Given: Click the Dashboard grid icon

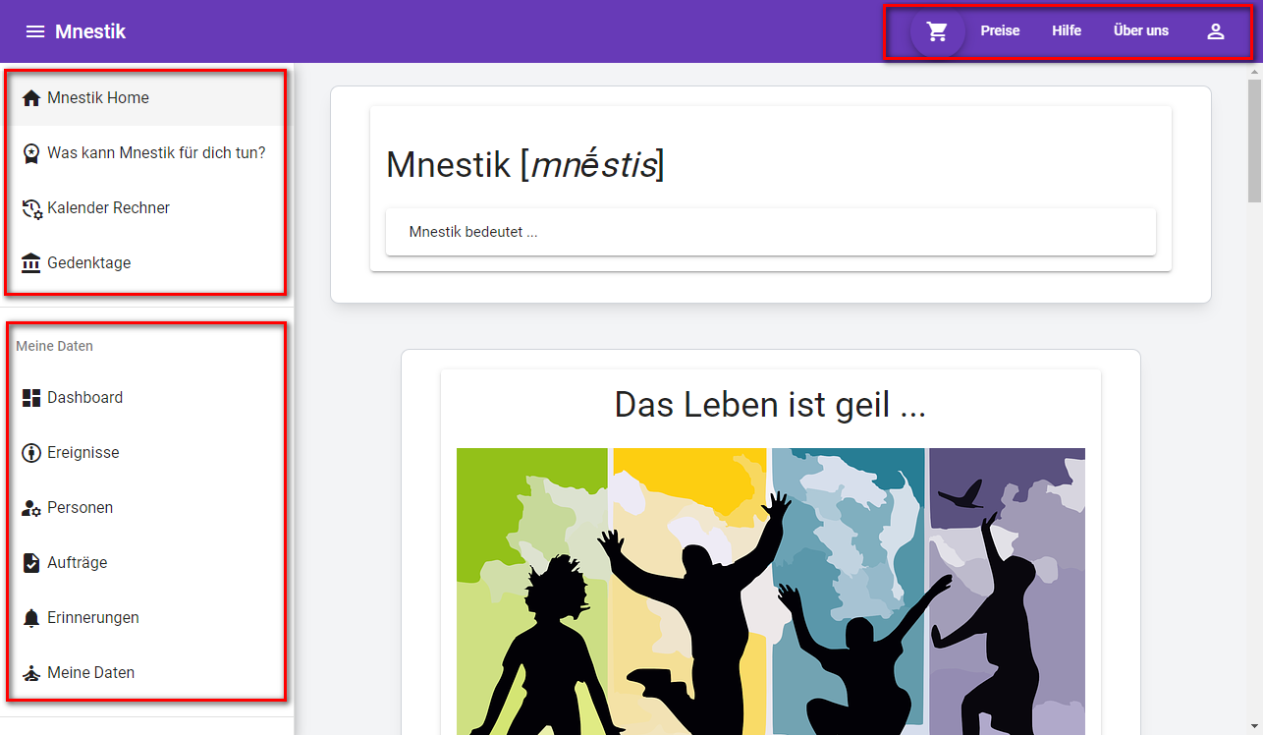Looking at the screenshot, I should (31, 398).
